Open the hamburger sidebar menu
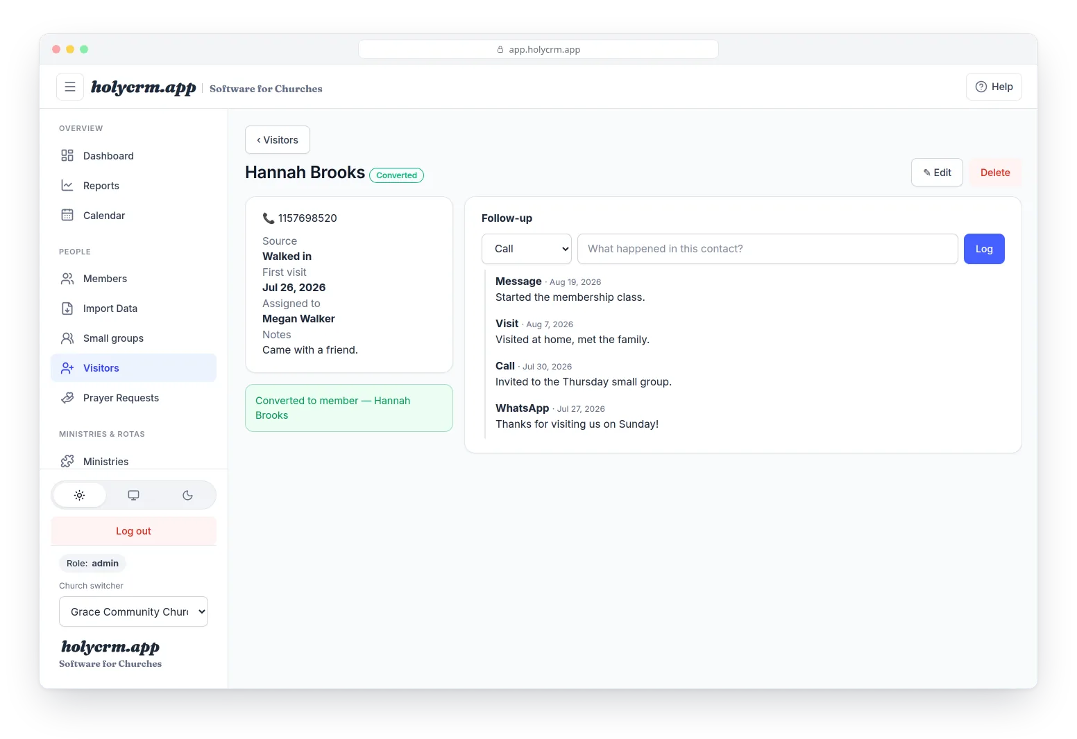 point(70,87)
